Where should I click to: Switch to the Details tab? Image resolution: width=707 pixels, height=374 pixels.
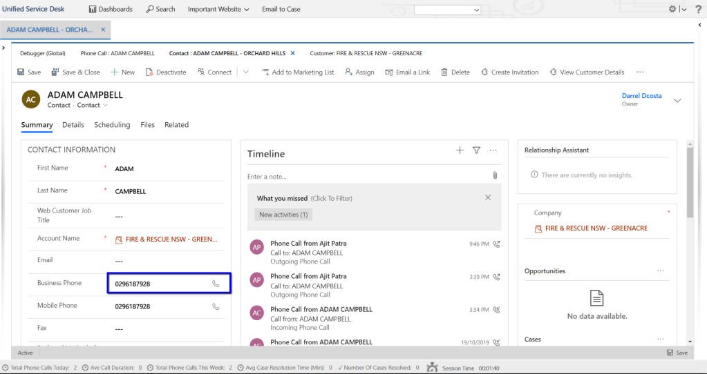pos(73,125)
